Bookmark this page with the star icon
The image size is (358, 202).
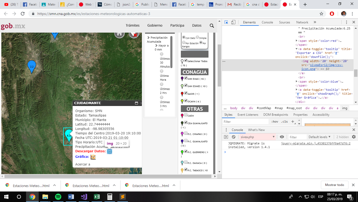(x=321, y=14)
